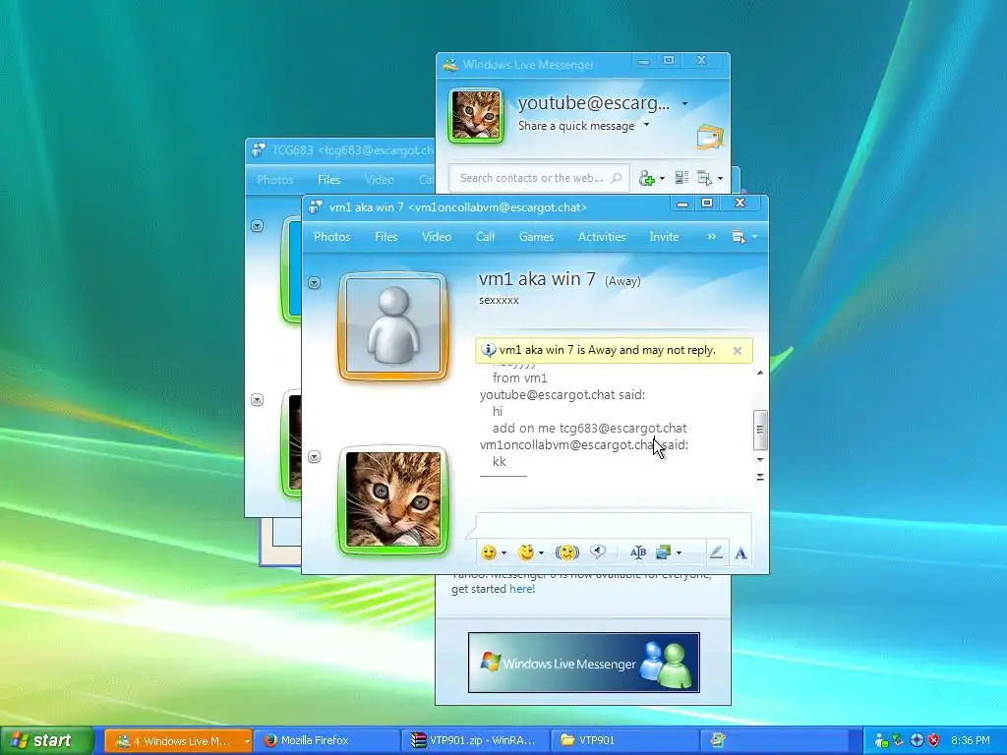Click Invite in the vm1 chat toolbar

click(x=664, y=236)
